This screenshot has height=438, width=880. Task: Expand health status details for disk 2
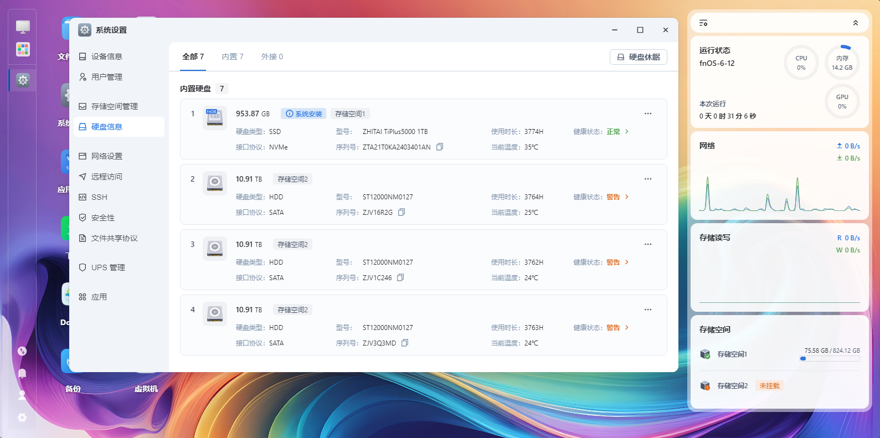coord(627,197)
